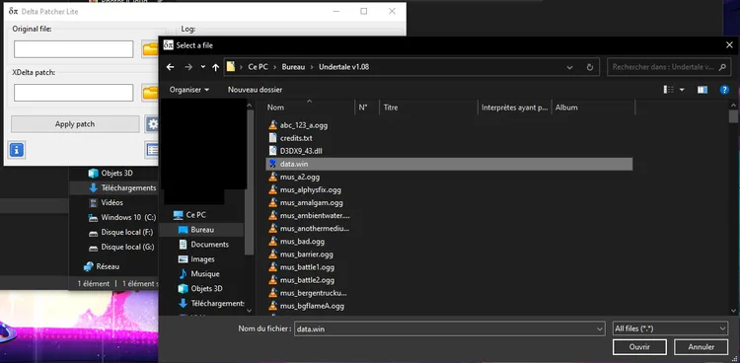This screenshot has height=363, width=740.
Task: Select data.win in the file list
Action: 449,164
